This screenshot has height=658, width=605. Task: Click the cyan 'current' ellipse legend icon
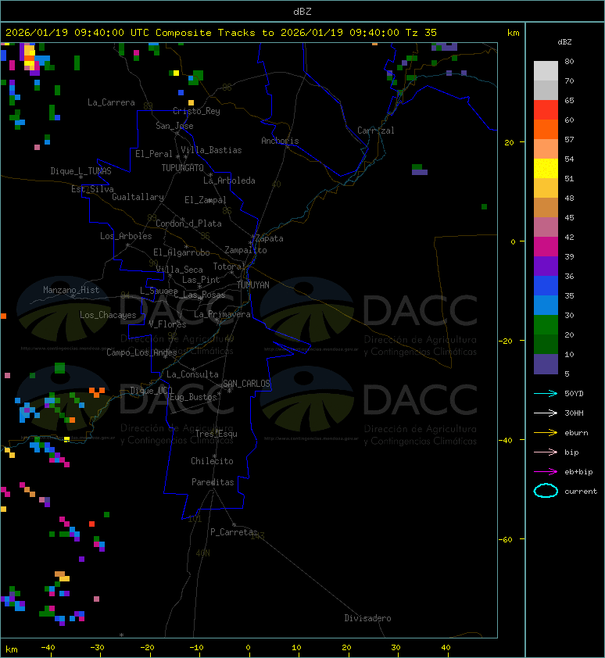tap(546, 491)
